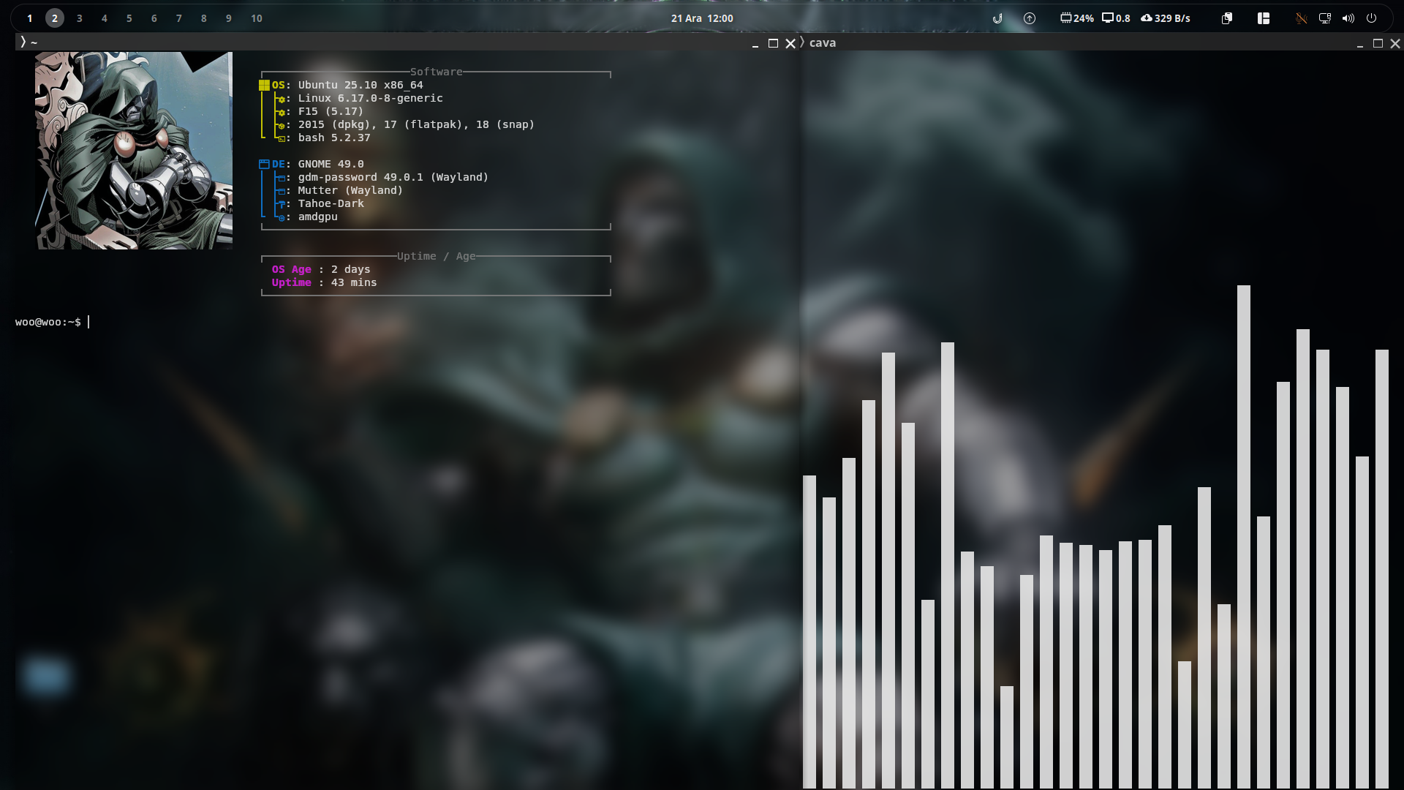
Task: Open the power menu icon
Action: tap(1372, 18)
